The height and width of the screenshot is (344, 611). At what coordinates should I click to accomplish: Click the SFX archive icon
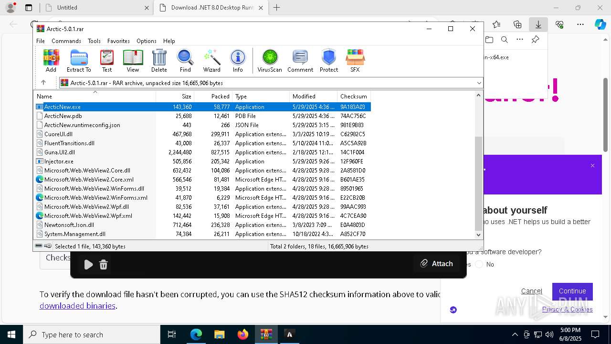pyautogui.click(x=355, y=61)
